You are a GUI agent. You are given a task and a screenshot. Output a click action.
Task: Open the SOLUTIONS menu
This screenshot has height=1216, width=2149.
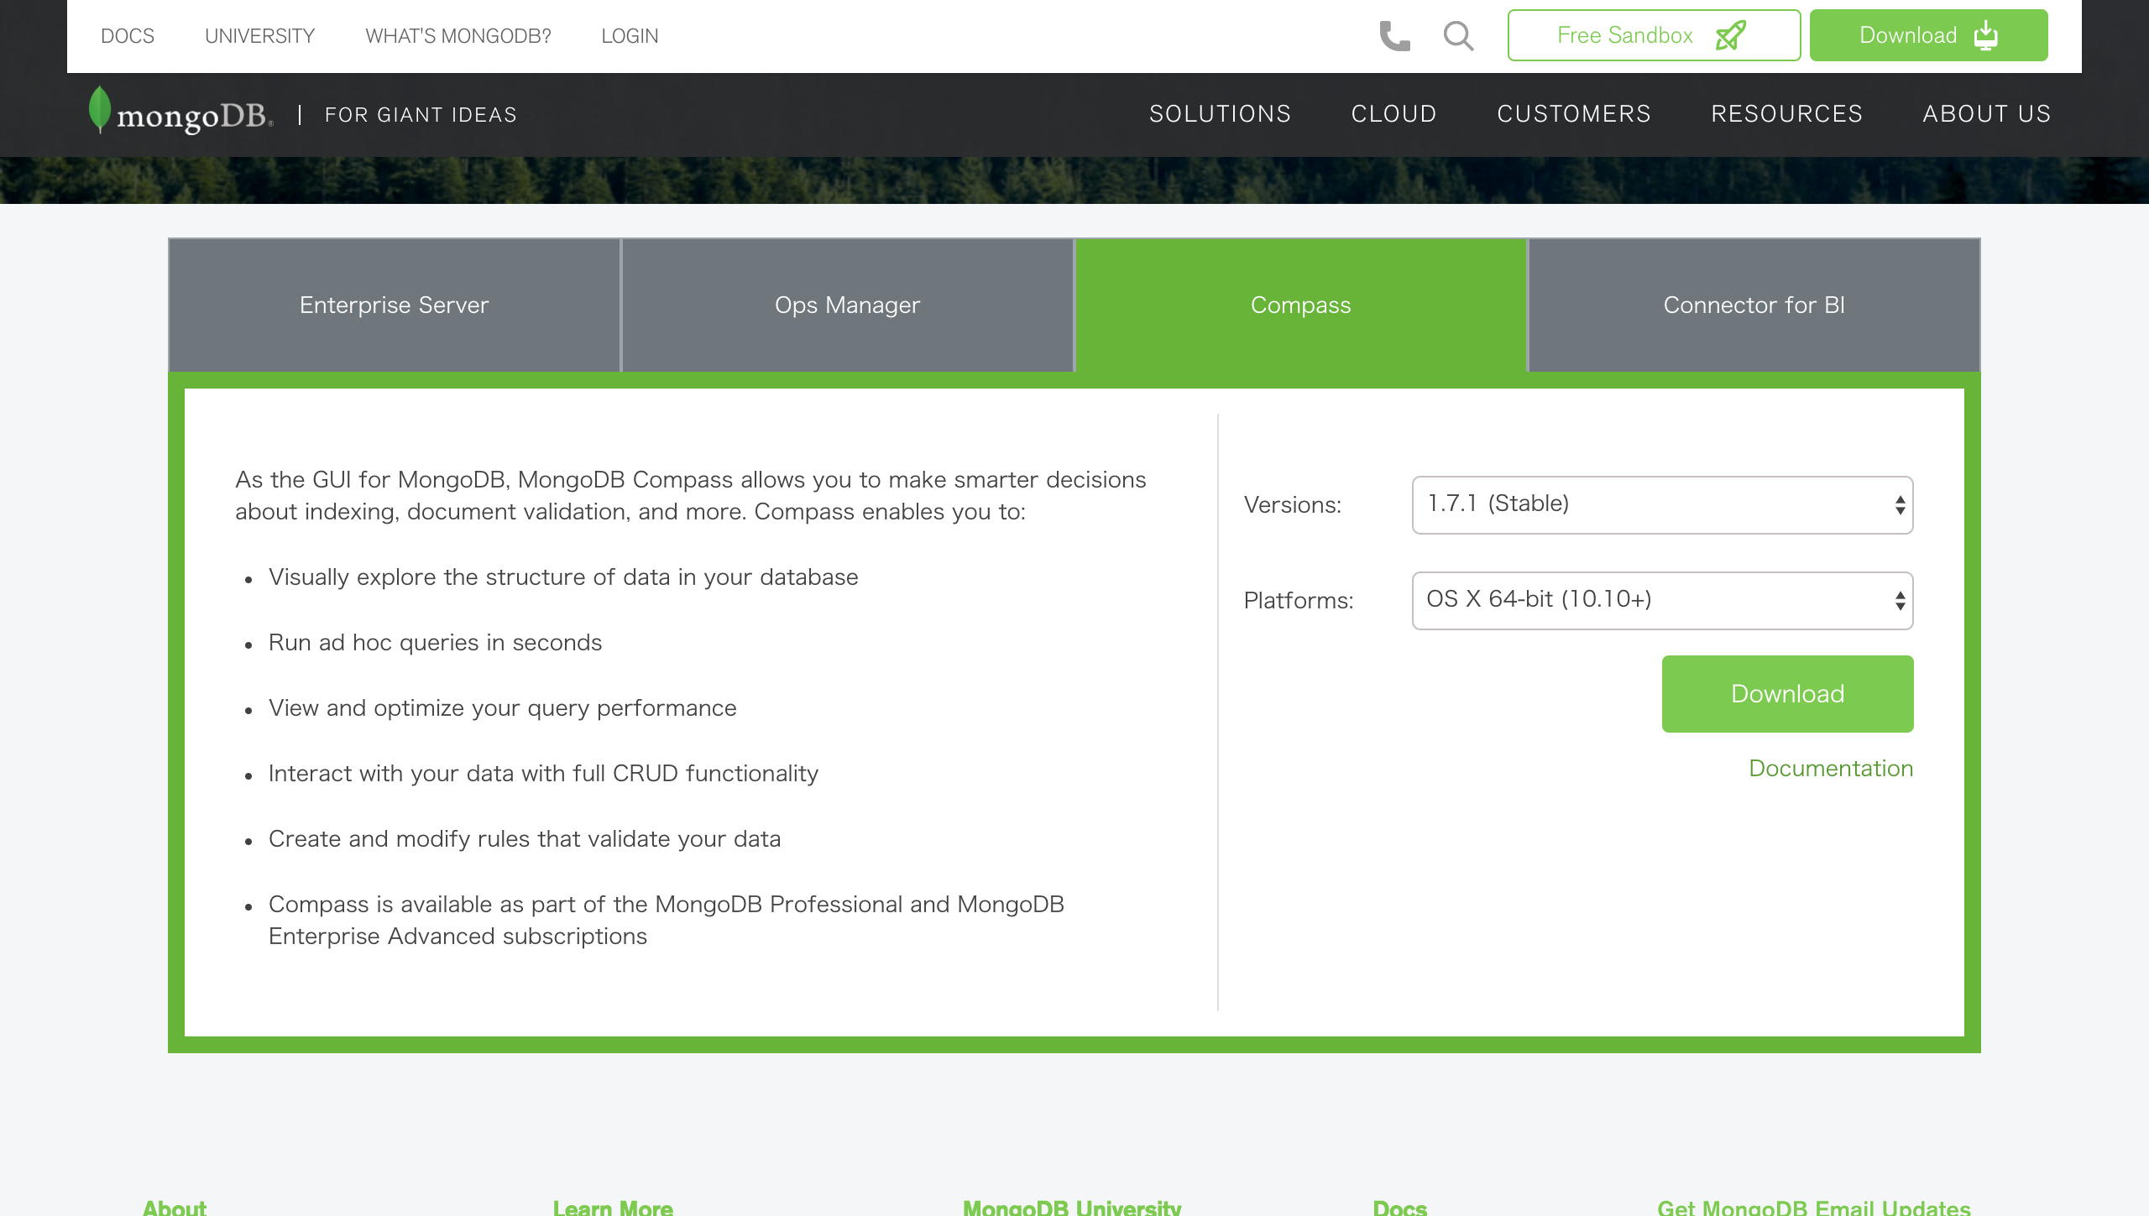1221,113
